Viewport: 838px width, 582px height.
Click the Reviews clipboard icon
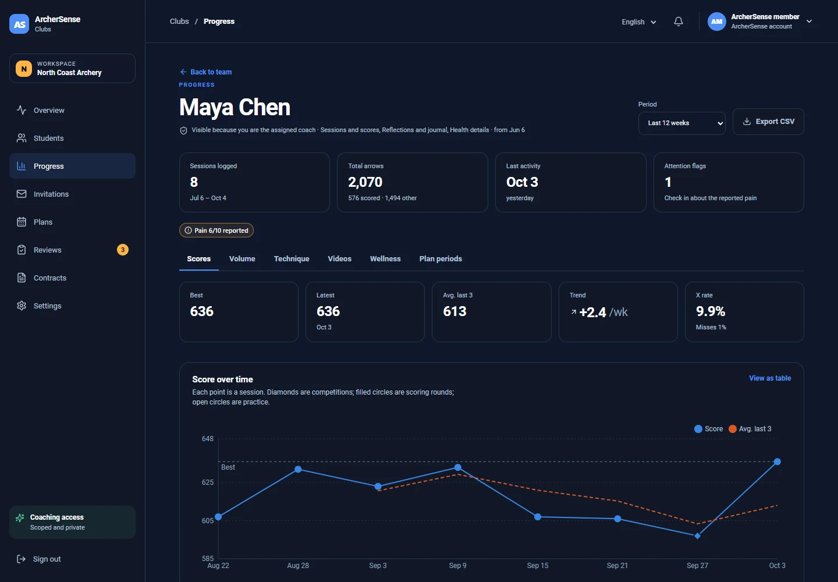tap(22, 250)
